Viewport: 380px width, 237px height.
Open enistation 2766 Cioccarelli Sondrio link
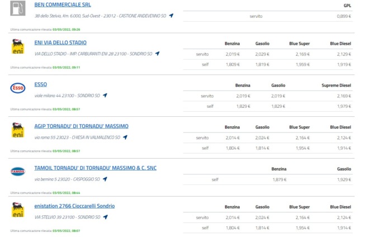[74, 206]
